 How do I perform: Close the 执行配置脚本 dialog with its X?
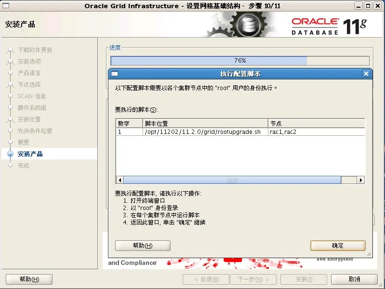pyautogui.click(x=366, y=74)
